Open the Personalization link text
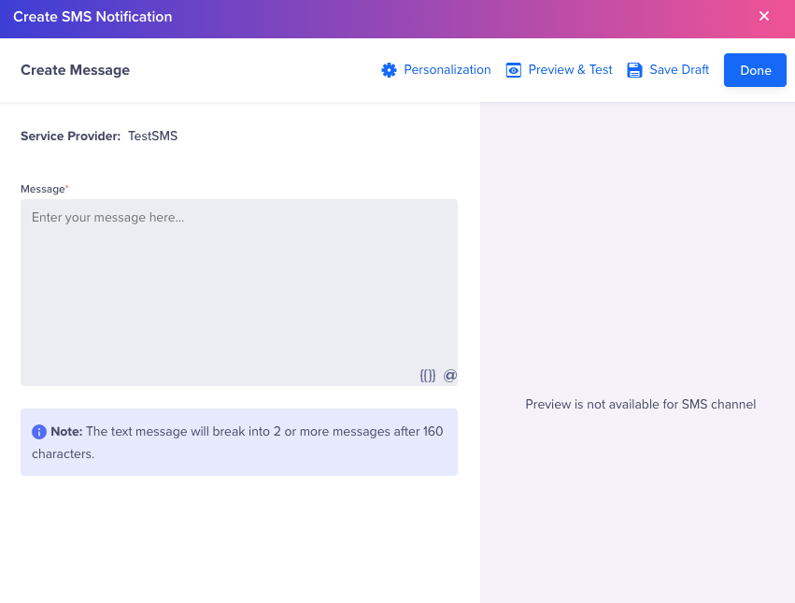Image resolution: width=795 pixels, height=603 pixels. point(447,69)
